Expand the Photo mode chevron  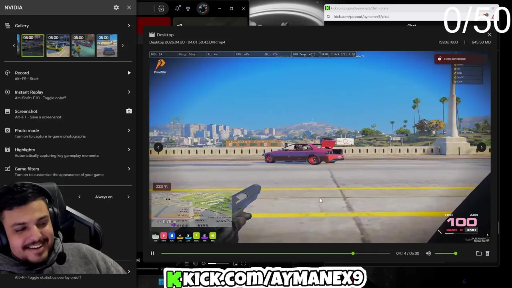tap(129, 130)
